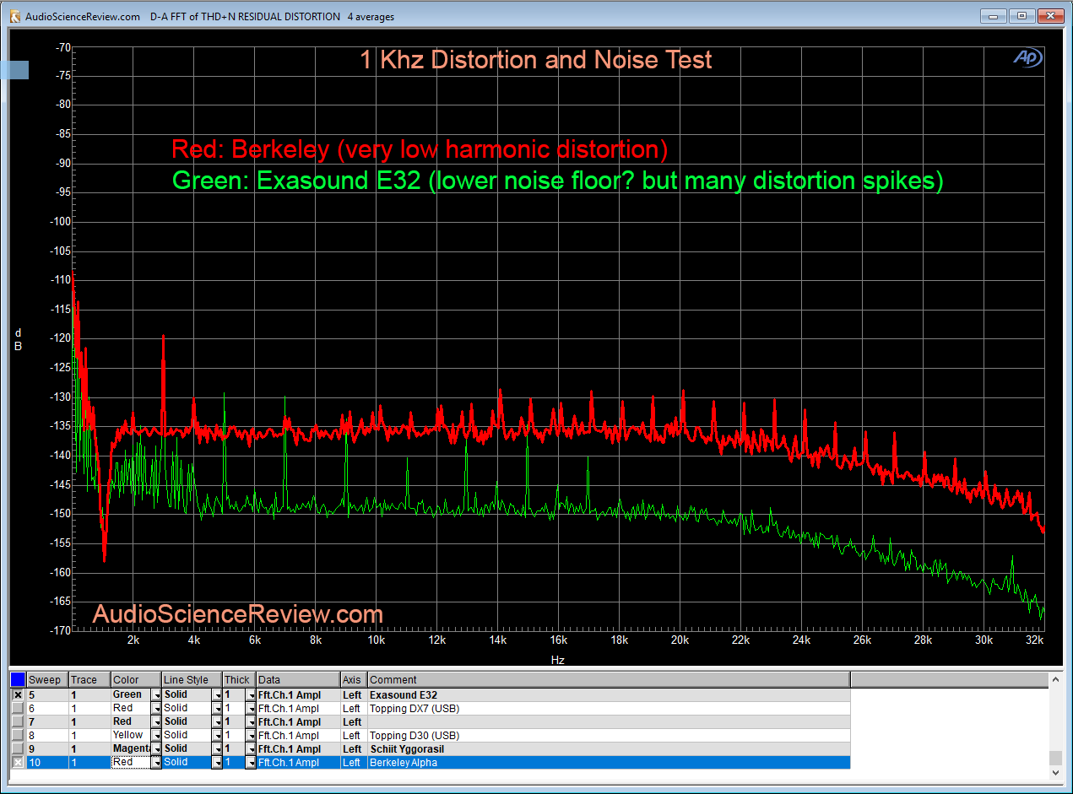Click the sweep table vertical scrollbar thumb
This screenshot has height=794, width=1073.
(1055, 757)
